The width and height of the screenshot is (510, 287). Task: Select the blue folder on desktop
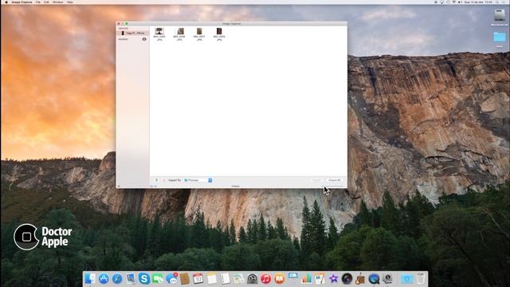coord(500,37)
